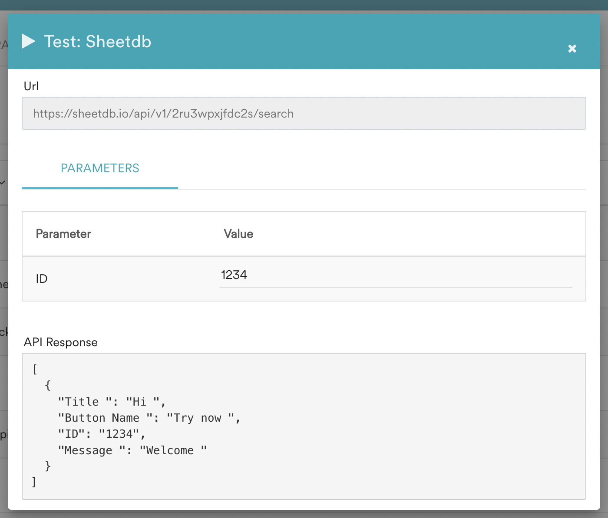The height and width of the screenshot is (518, 608).
Task: Click the play icon beside Test: Sheetdb
Action: [29, 41]
